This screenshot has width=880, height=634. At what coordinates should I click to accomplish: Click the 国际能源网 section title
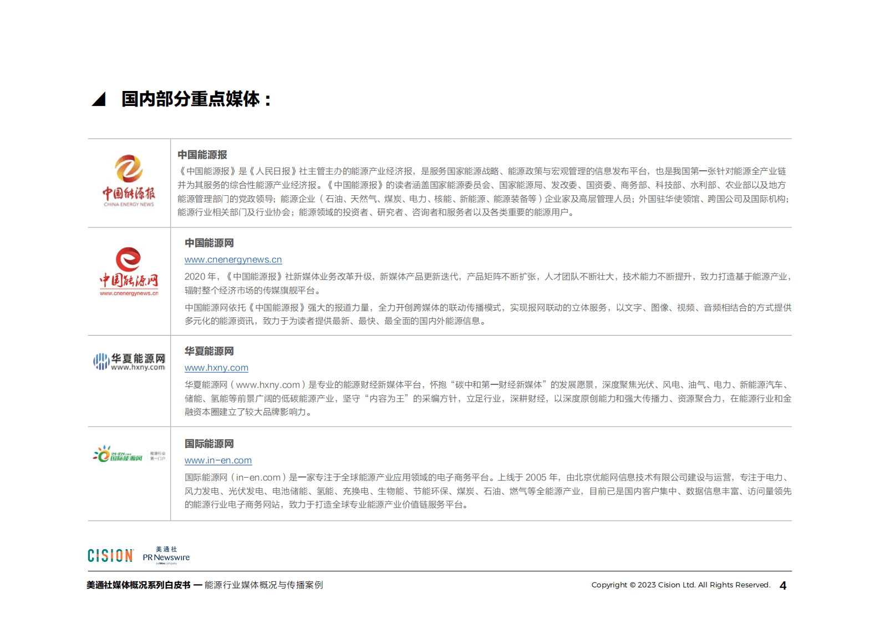pyautogui.click(x=209, y=444)
